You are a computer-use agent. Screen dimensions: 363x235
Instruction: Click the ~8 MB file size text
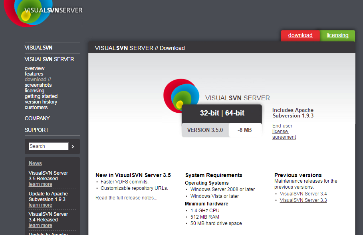[244, 130]
